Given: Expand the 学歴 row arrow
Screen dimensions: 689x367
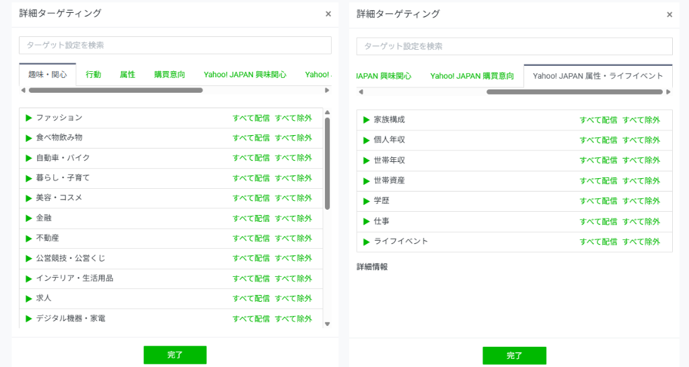Looking at the screenshot, I should [367, 201].
